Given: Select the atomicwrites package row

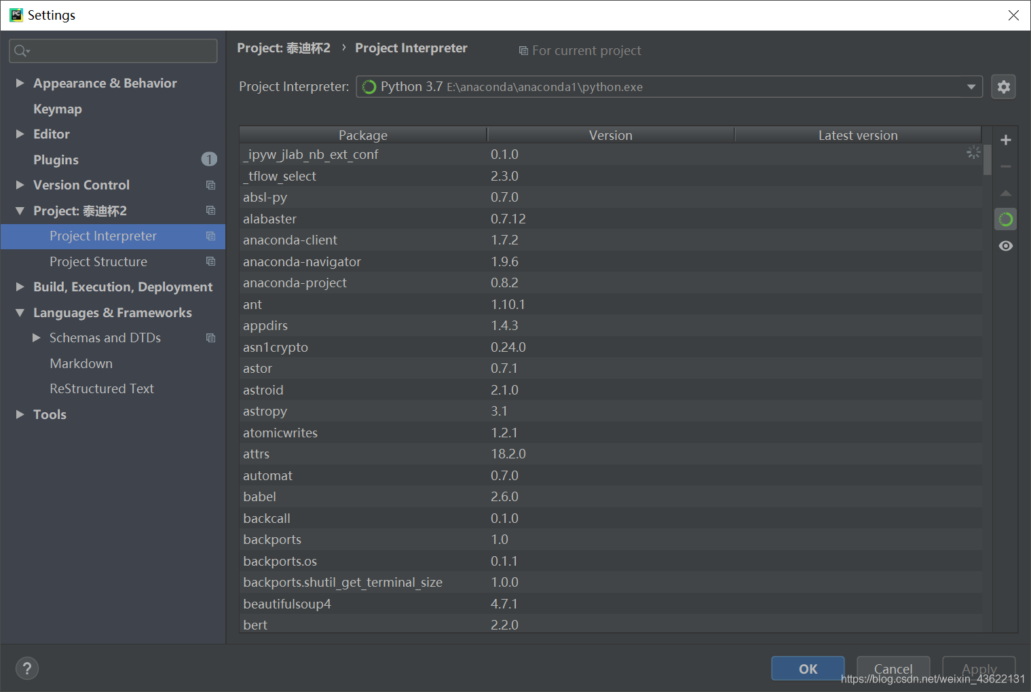Looking at the screenshot, I should coord(611,433).
